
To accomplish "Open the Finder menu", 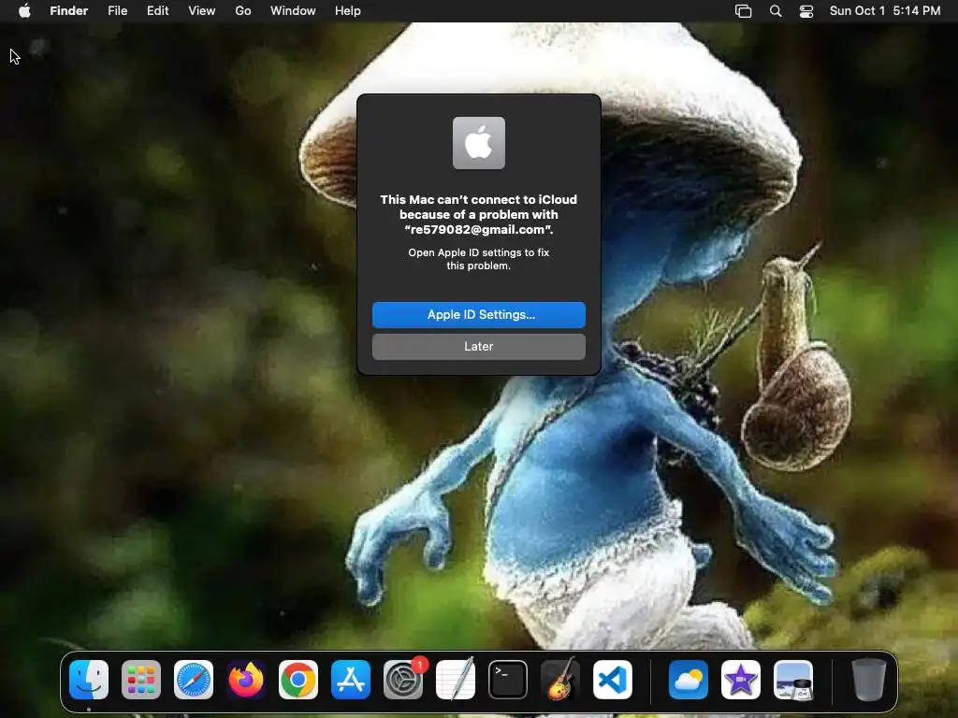I will point(69,11).
